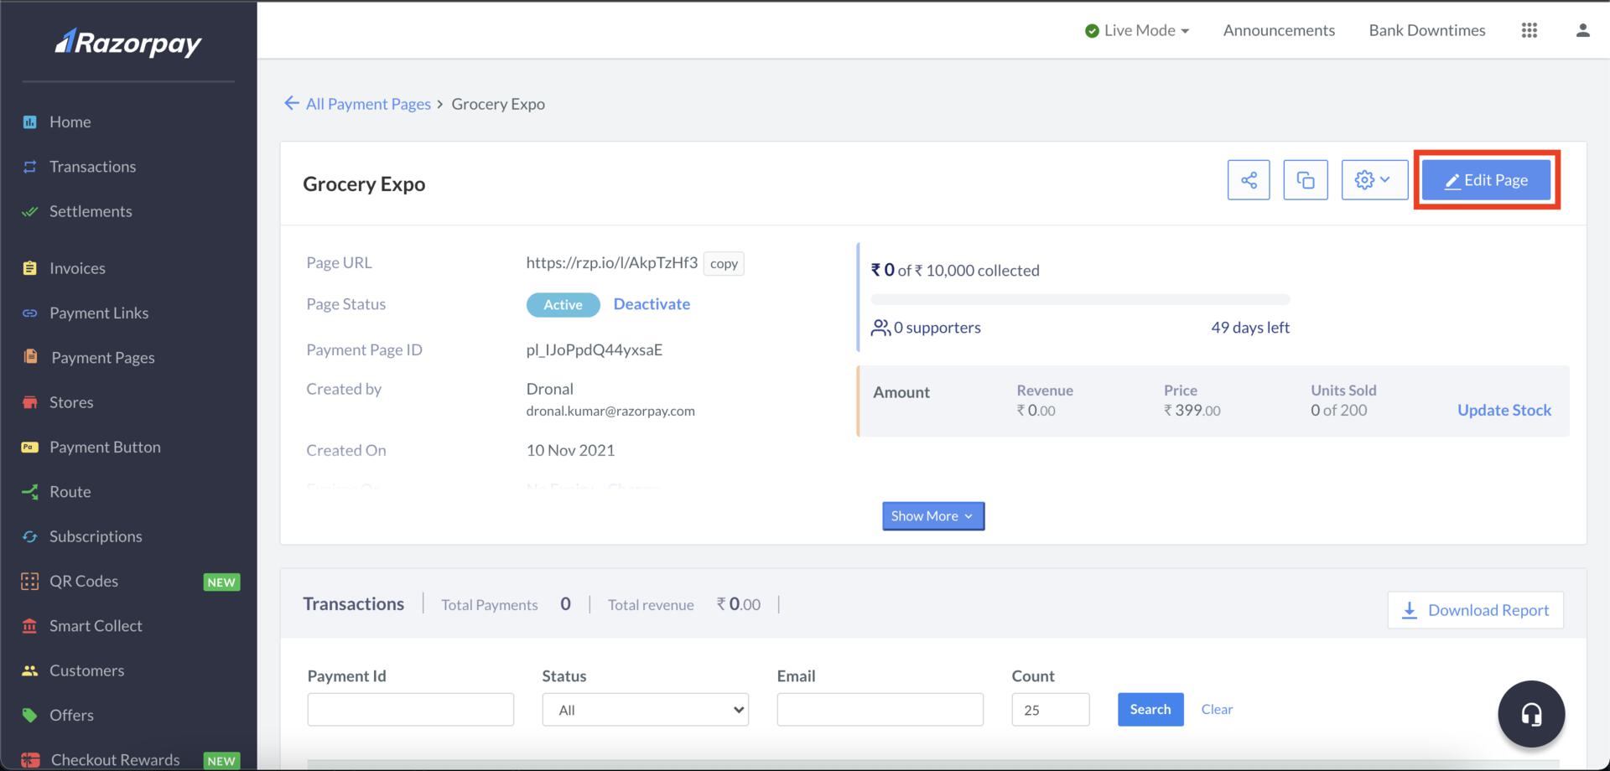The height and width of the screenshot is (771, 1610).
Task: Click the Clear link
Action: point(1217,709)
